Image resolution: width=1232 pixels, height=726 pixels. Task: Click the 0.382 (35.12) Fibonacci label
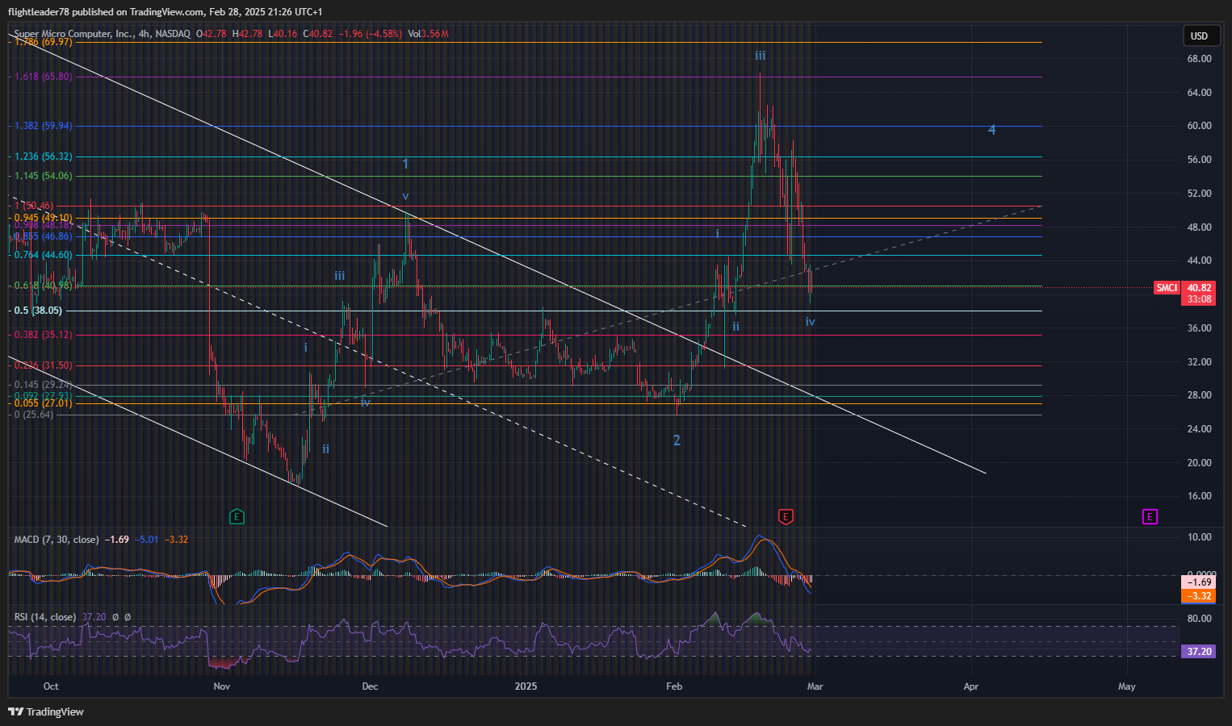coord(44,335)
